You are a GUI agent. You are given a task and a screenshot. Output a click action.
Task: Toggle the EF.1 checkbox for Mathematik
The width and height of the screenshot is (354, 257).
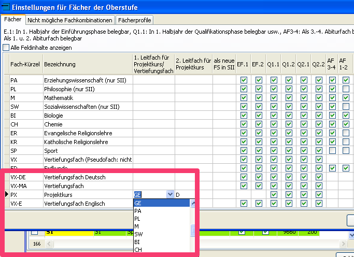point(243,98)
